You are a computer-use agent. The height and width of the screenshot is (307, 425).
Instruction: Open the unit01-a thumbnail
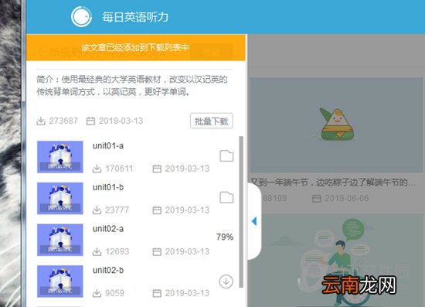click(x=60, y=157)
